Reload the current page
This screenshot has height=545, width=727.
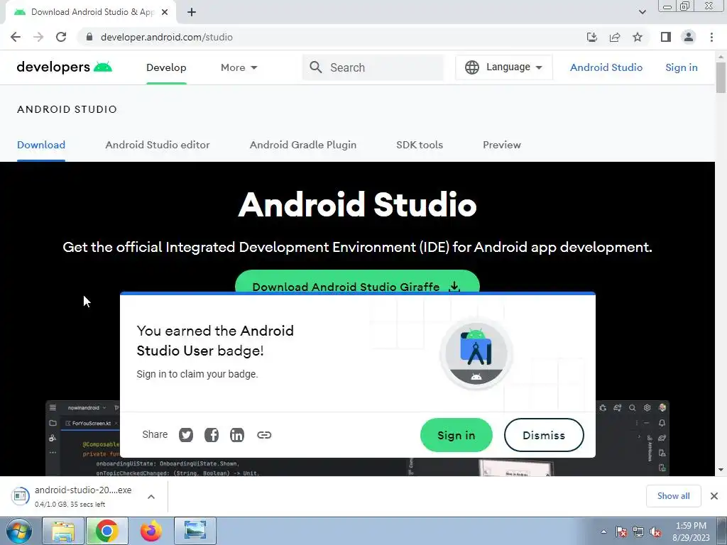click(x=61, y=37)
